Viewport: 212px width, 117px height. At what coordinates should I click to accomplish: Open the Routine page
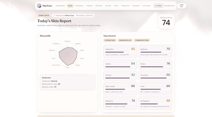(x=99, y=6)
